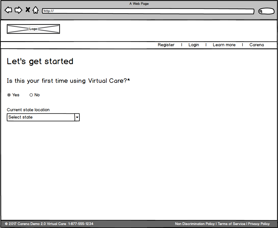
Task: Select the Yes radio button
Action: (9, 95)
